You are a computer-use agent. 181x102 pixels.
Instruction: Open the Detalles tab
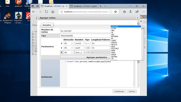pyautogui.click(x=47, y=25)
